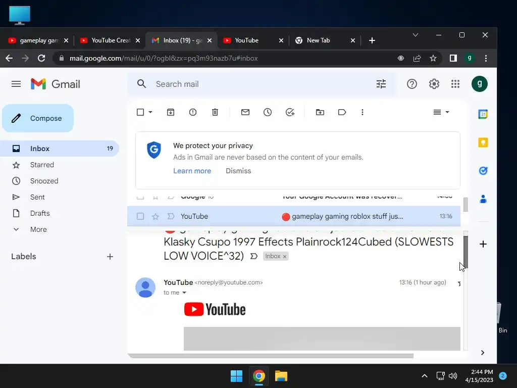Star the YouTube email row

coord(156,216)
